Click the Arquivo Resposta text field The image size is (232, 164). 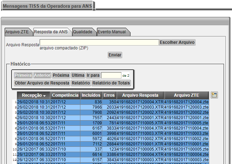click(99, 42)
